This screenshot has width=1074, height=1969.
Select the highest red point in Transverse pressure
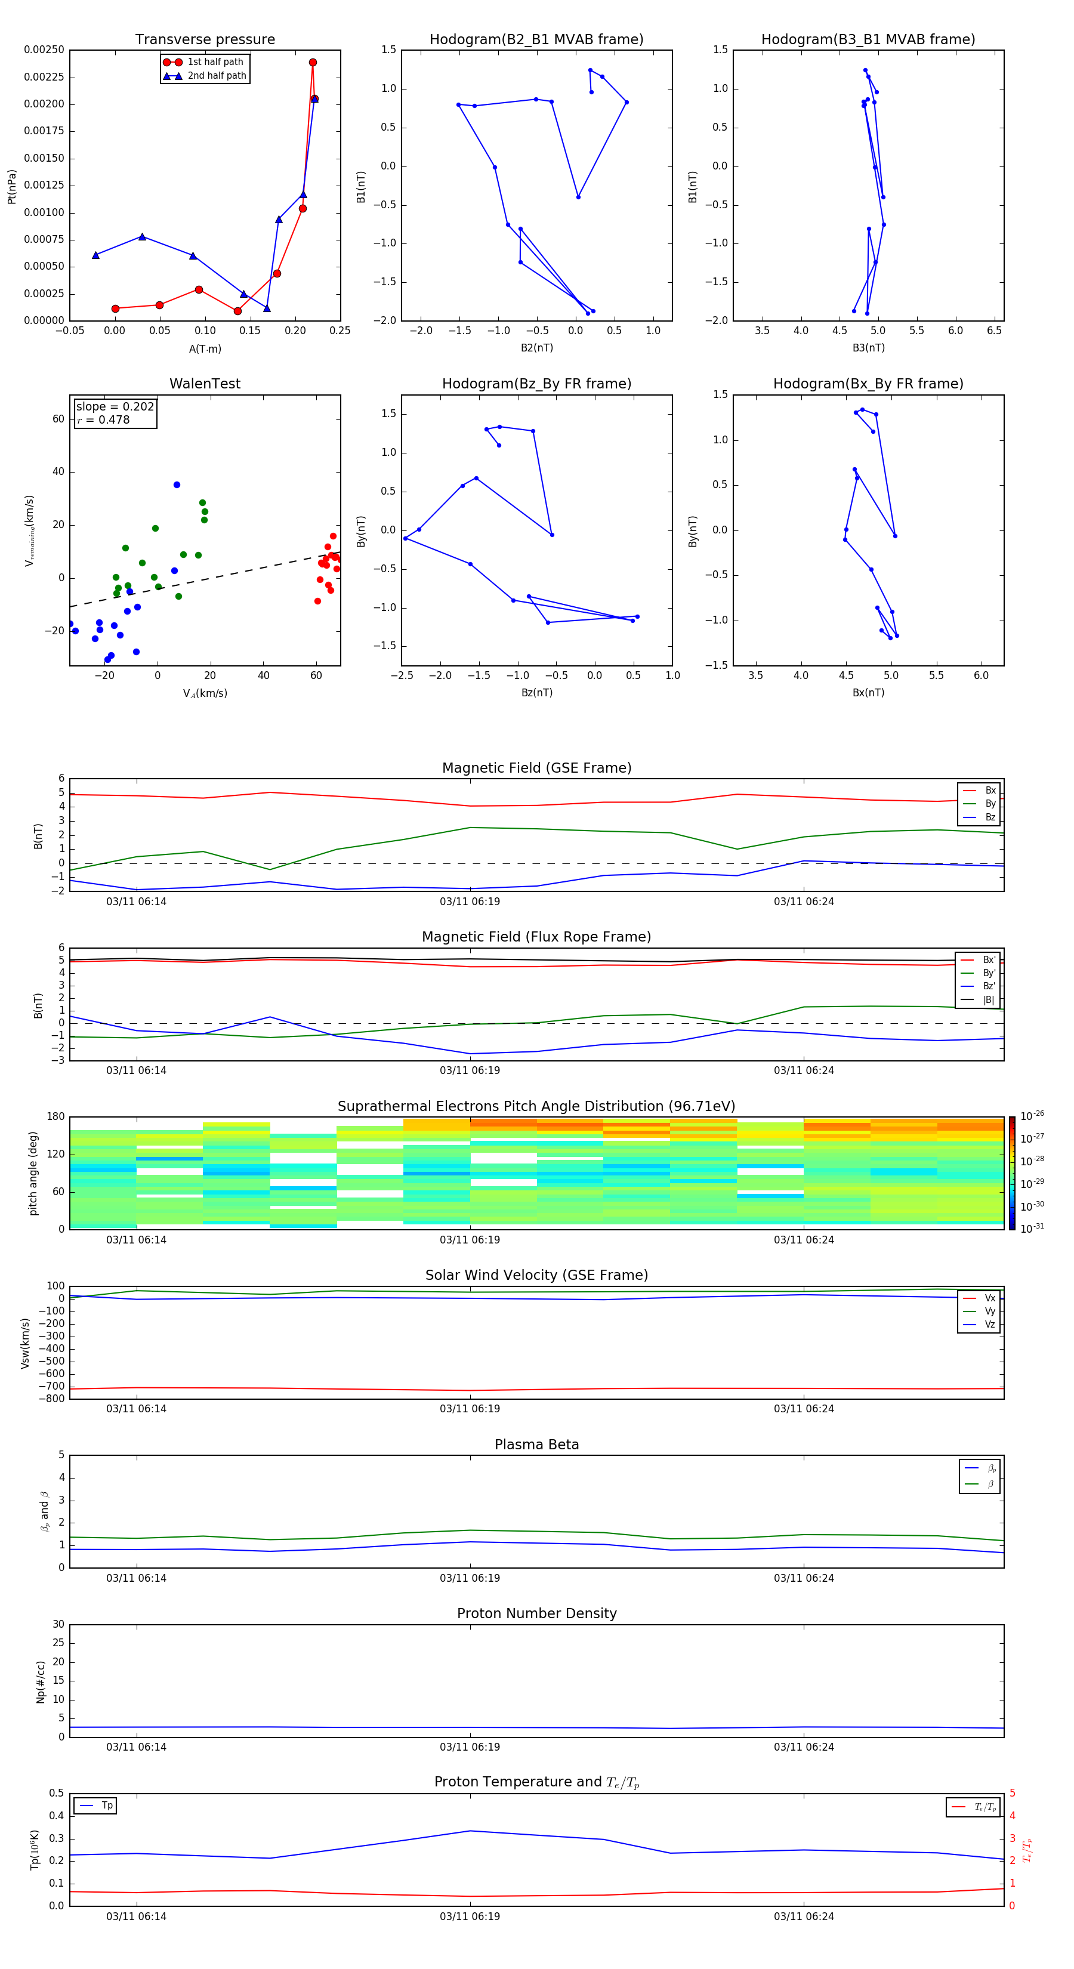pos(313,63)
